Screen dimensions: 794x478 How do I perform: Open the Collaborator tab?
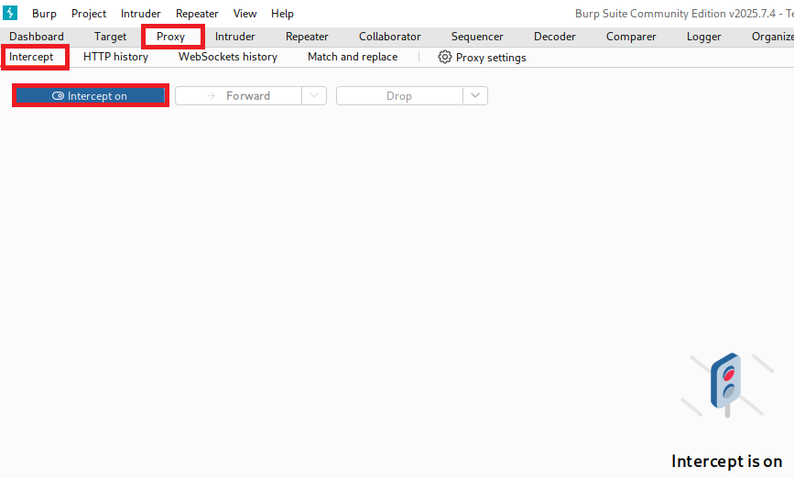[389, 37]
